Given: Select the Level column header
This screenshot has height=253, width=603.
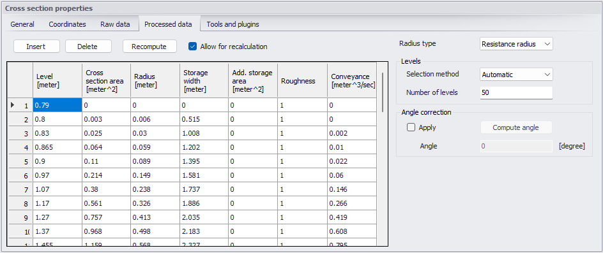Looking at the screenshot, I should click(x=57, y=81).
